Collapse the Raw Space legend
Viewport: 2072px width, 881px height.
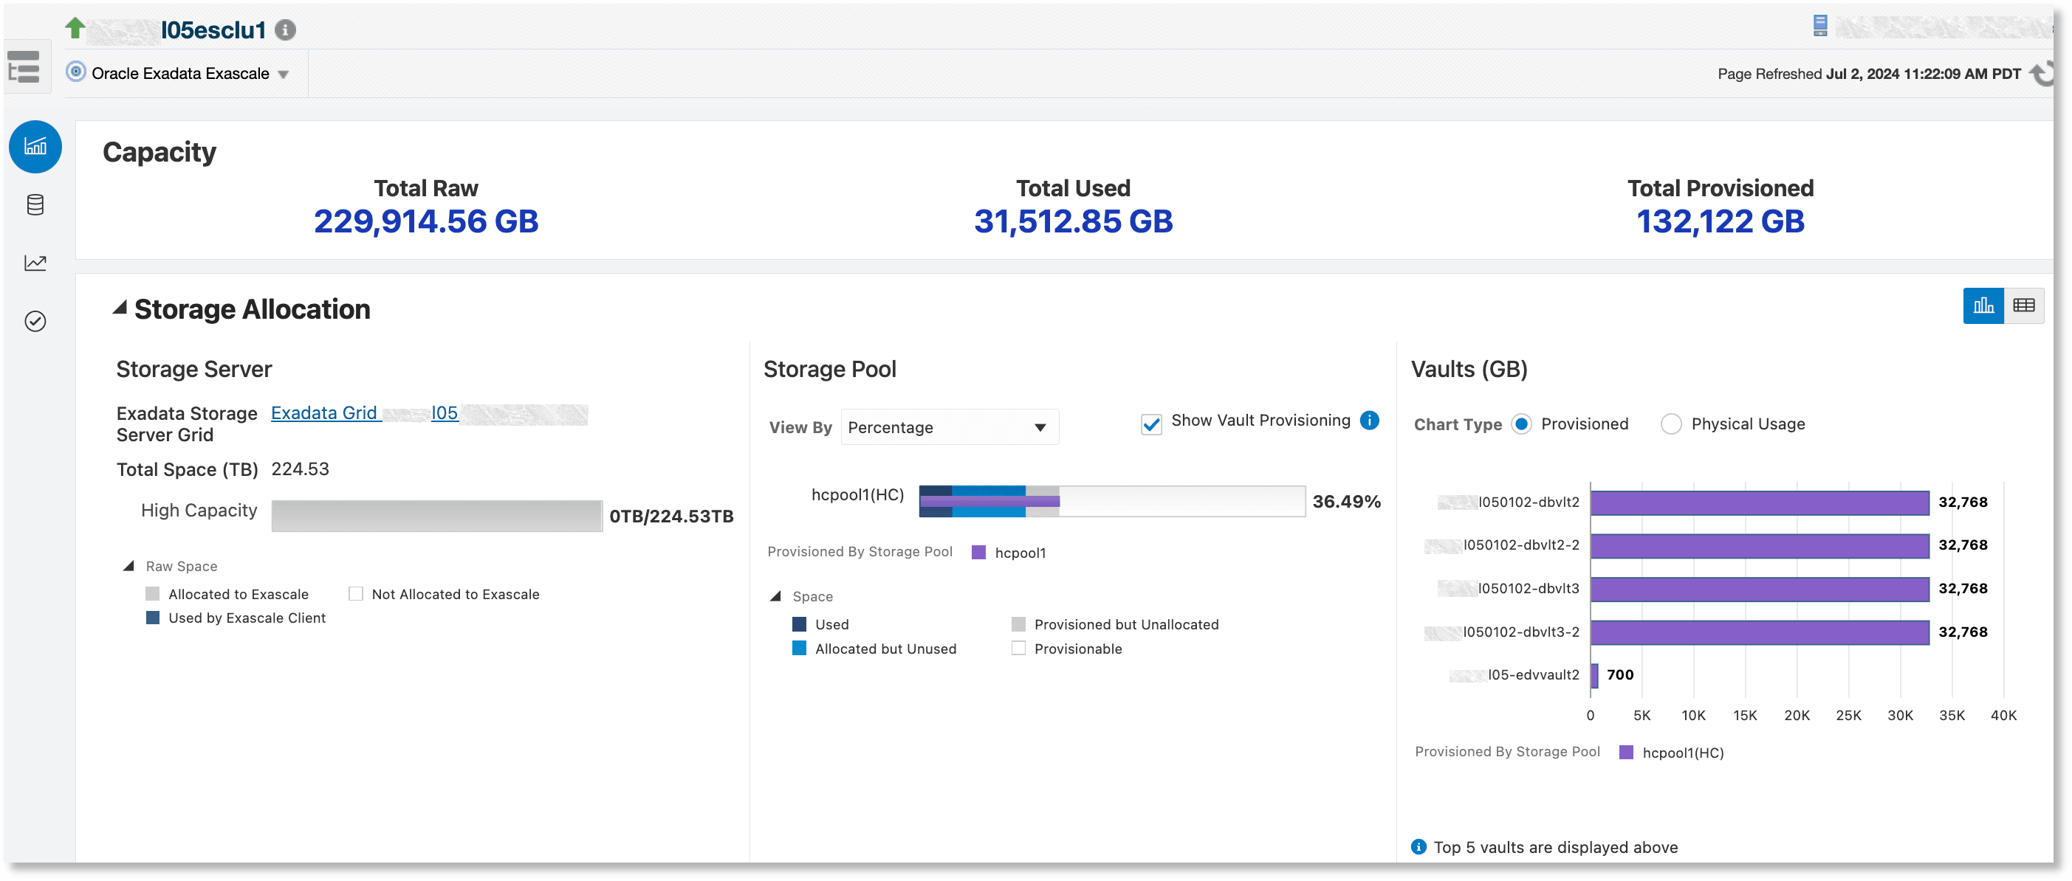(129, 566)
